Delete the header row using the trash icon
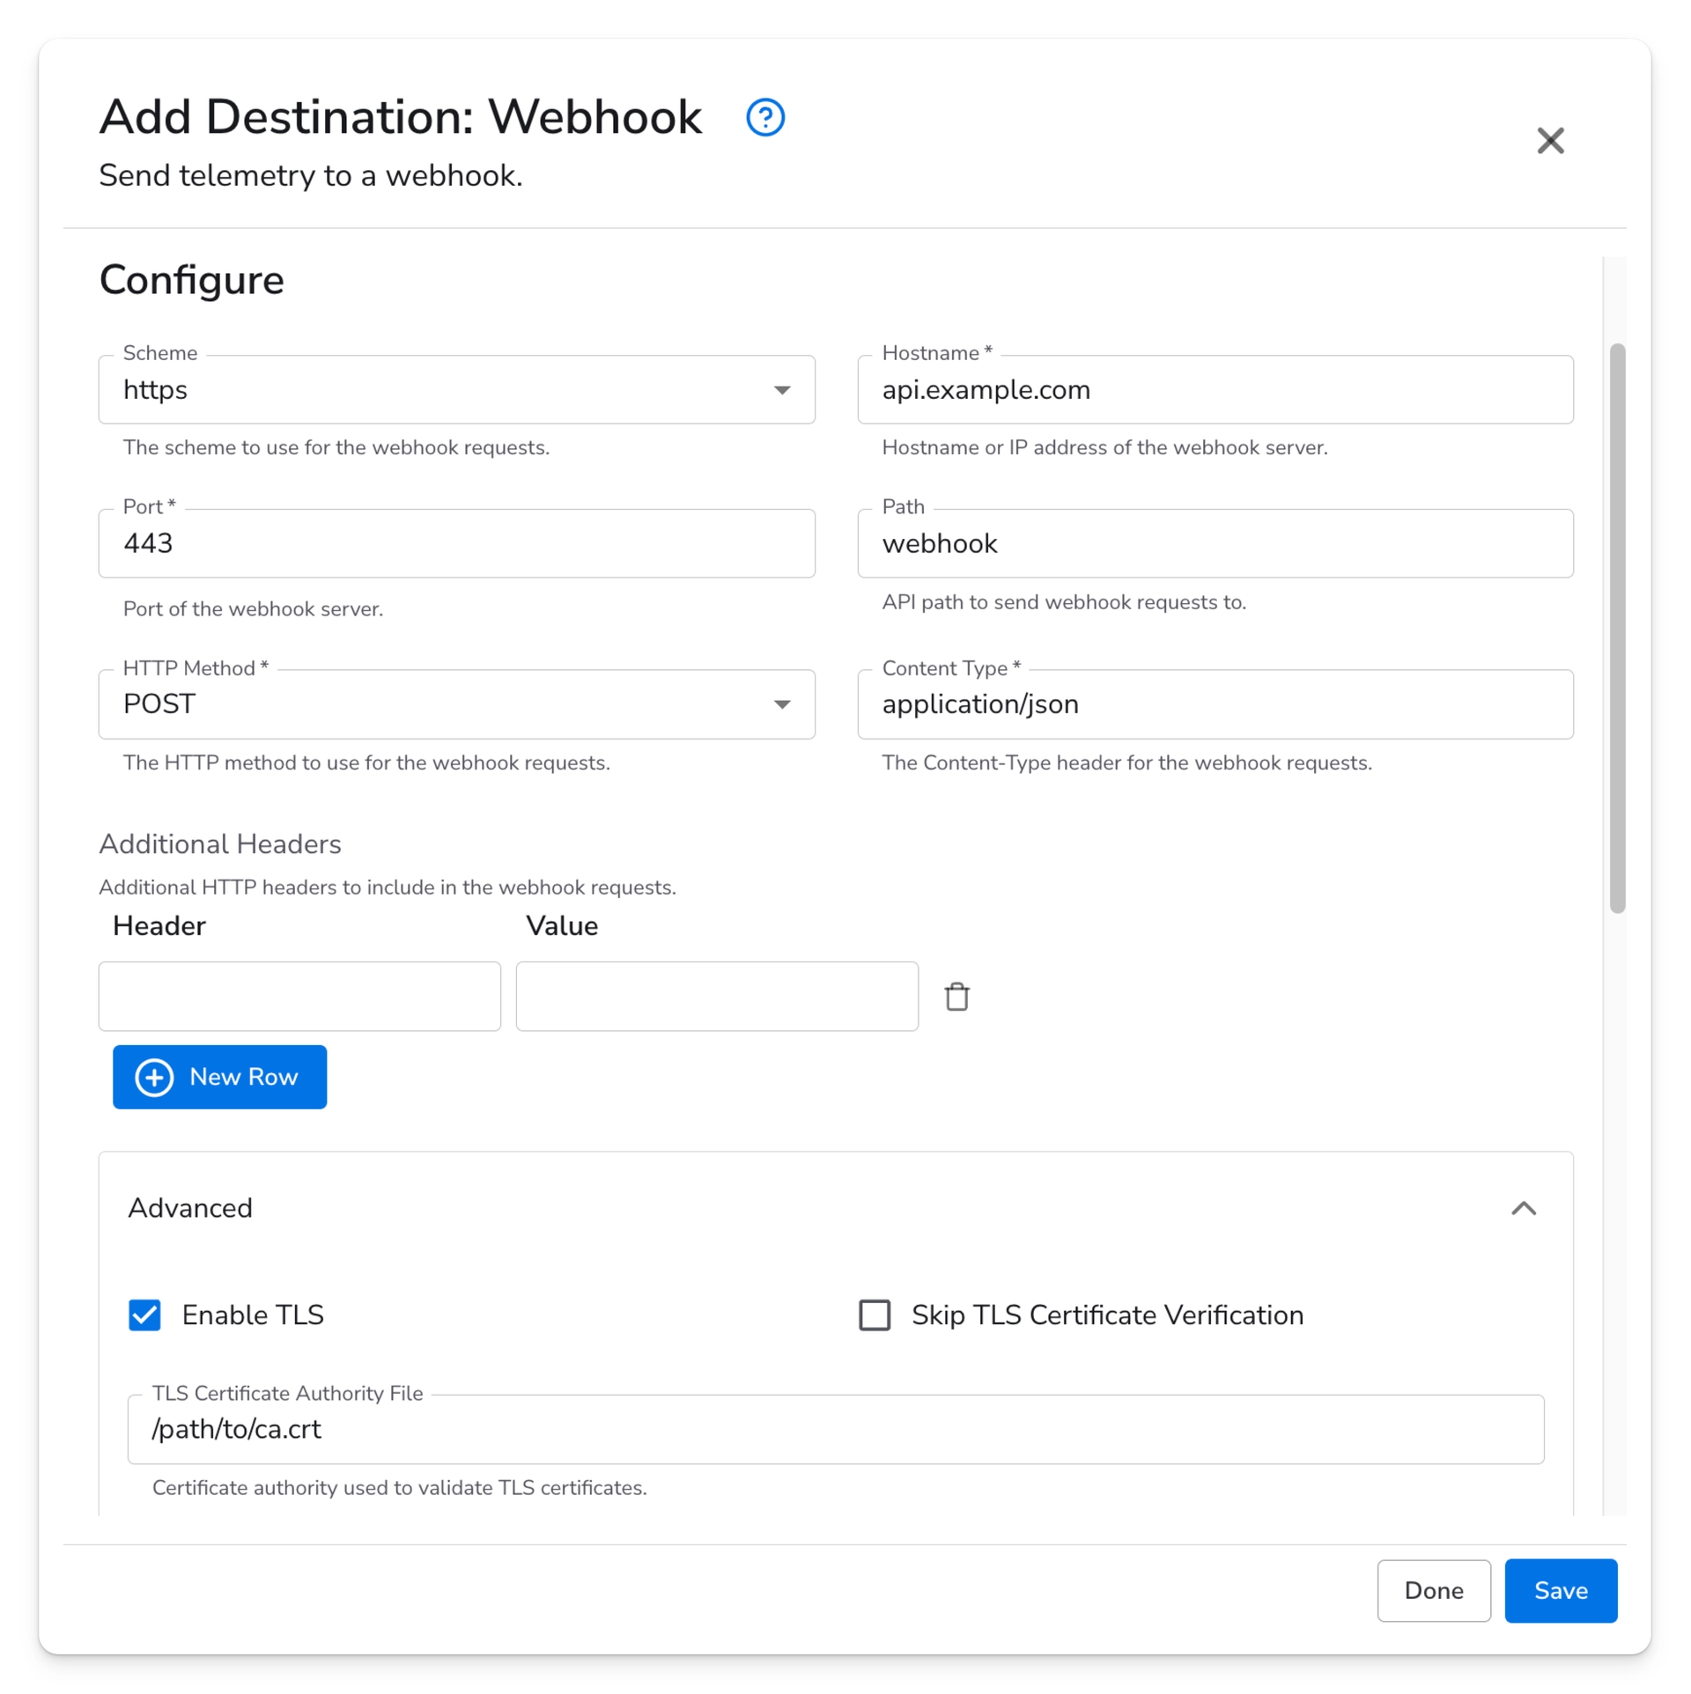This screenshot has height=1694, width=1691. click(x=957, y=996)
